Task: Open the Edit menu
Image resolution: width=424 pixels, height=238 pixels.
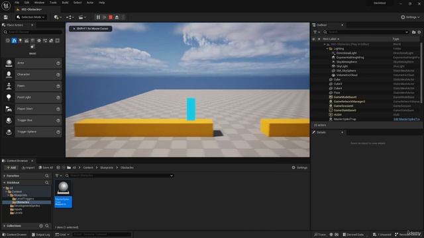Action: tap(26, 3)
